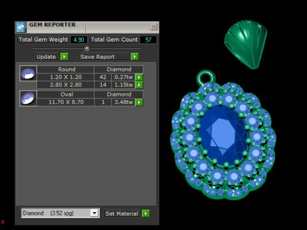Select the Round shape header cell
Screen dimensions: 307x230
(67, 70)
